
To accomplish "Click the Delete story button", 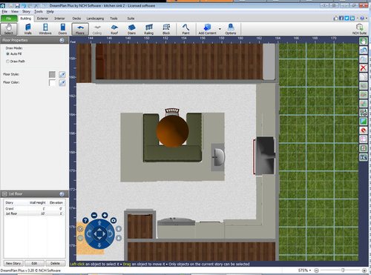I will [x=55, y=263].
